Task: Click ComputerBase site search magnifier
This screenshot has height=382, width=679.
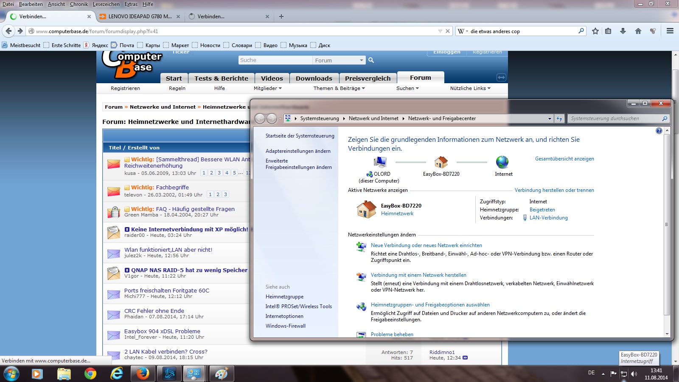Action: pyautogui.click(x=371, y=60)
